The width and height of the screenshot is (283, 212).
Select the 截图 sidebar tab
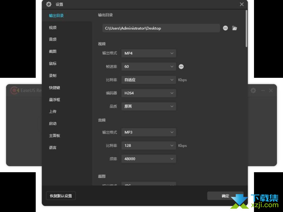(x=67, y=51)
